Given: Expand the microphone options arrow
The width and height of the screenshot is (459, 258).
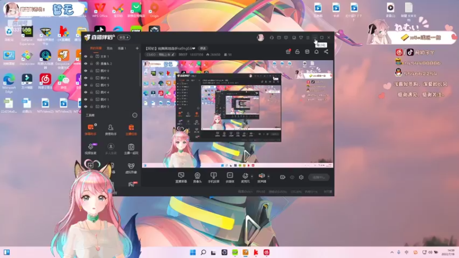Looking at the screenshot, I should click(252, 177).
